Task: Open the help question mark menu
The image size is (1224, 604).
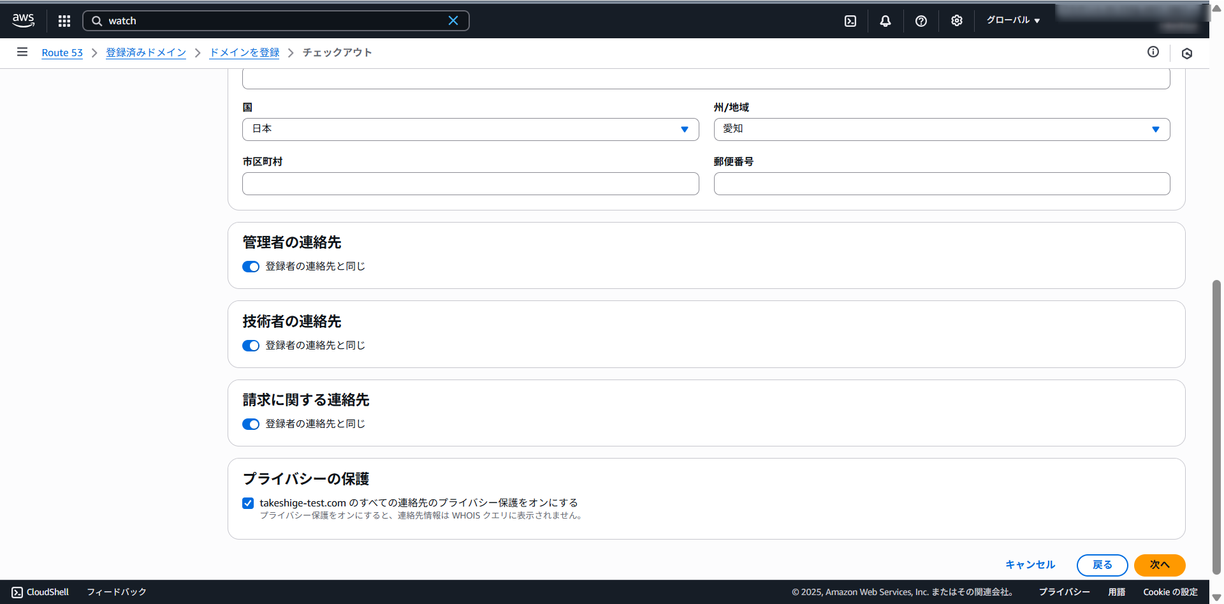Action: (921, 21)
